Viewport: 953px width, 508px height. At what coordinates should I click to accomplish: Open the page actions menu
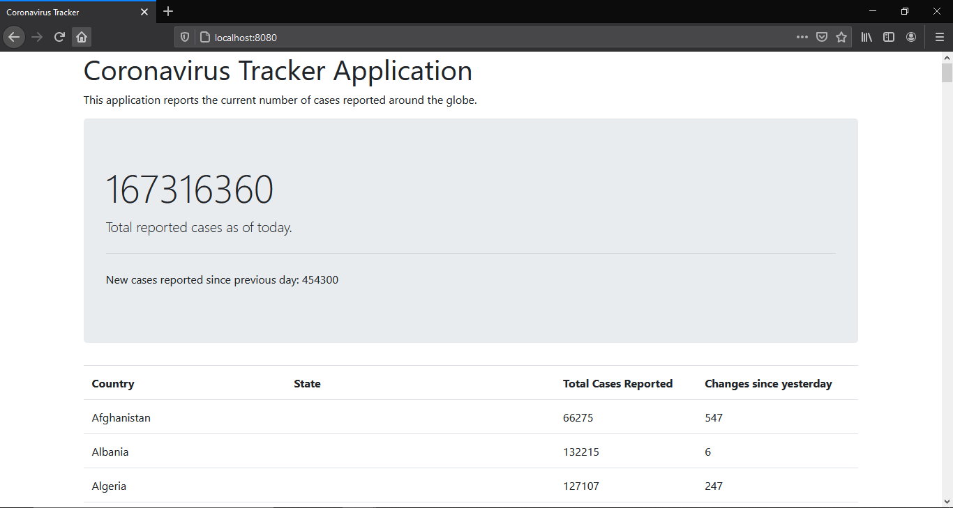802,36
